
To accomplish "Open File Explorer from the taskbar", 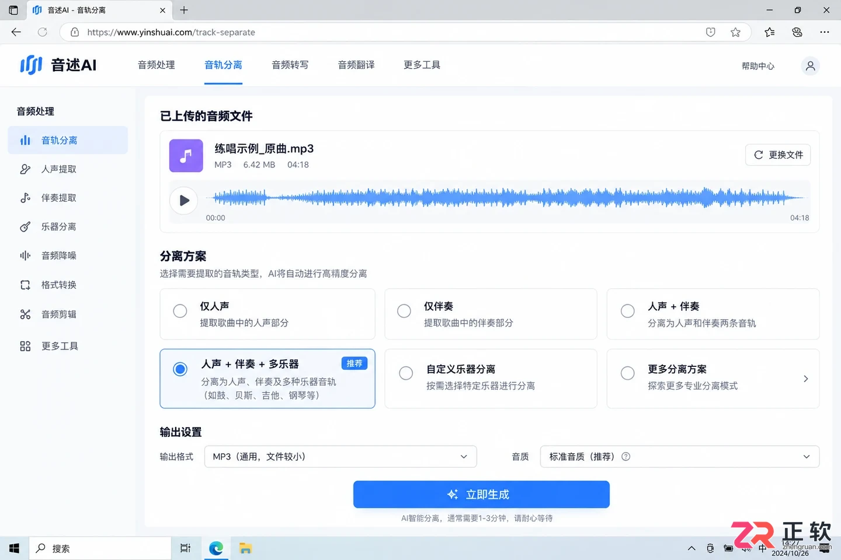I will point(245,548).
